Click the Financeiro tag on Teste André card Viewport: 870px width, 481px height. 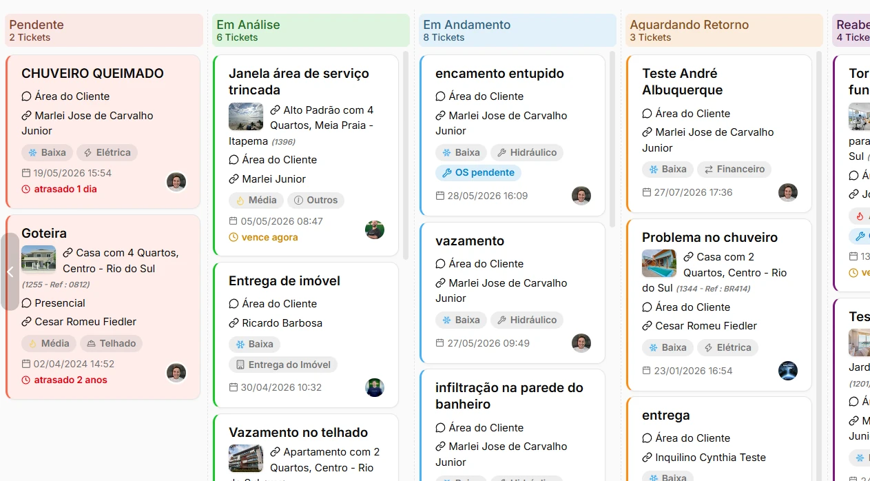click(x=734, y=169)
